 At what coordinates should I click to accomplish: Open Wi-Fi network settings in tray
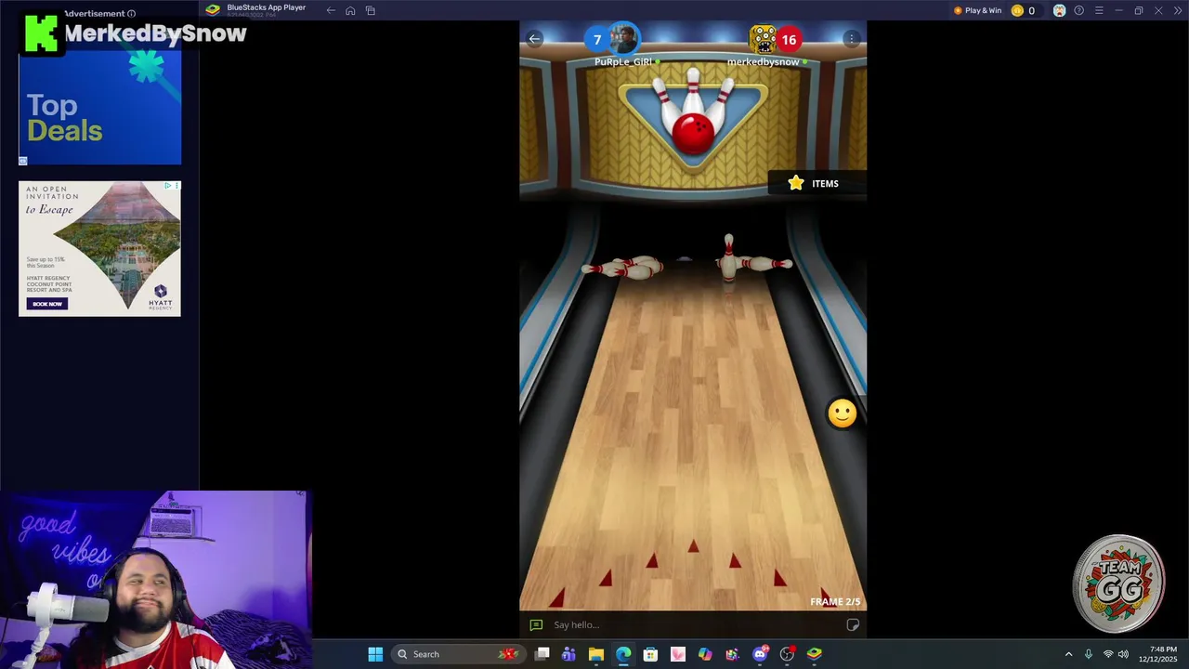point(1107,654)
